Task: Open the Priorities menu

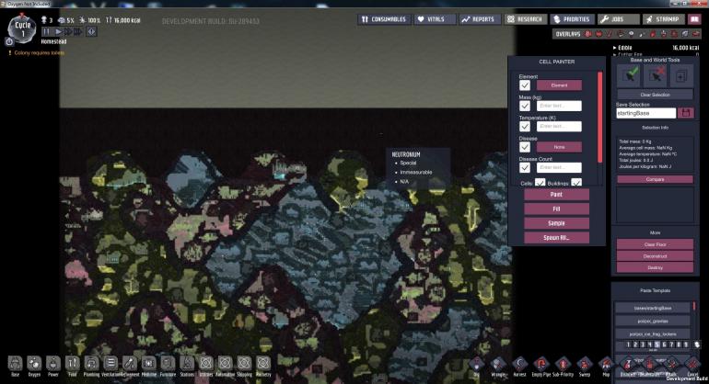Action: 571,18
